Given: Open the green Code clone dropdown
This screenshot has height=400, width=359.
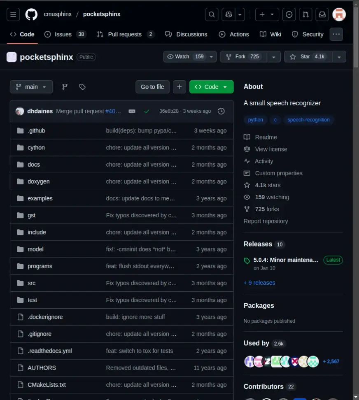Looking at the screenshot, I should (211, 87).
